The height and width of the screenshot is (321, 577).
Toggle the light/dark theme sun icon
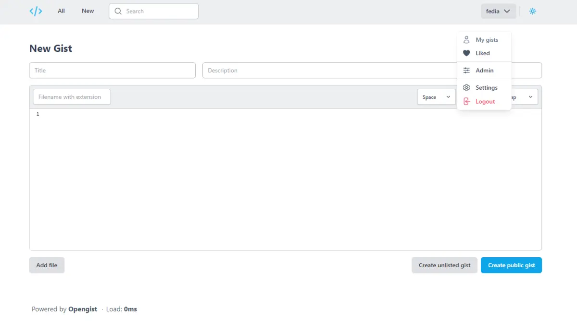coord(532,11)
